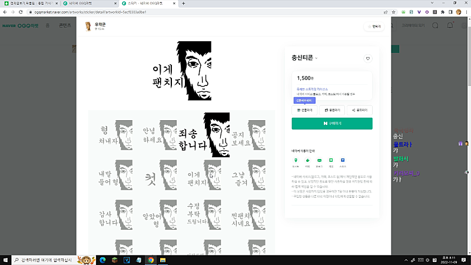Click the purple O extension icon

click(x=427, y=12)
